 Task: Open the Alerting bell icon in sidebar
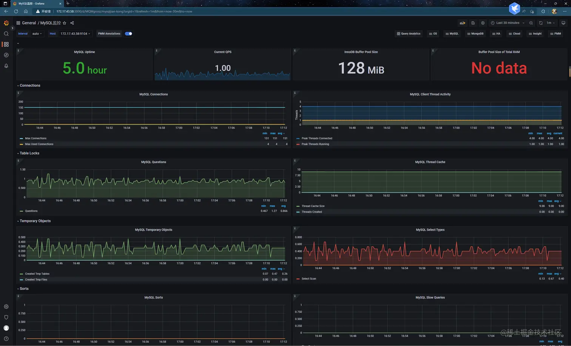coord(6,66)
